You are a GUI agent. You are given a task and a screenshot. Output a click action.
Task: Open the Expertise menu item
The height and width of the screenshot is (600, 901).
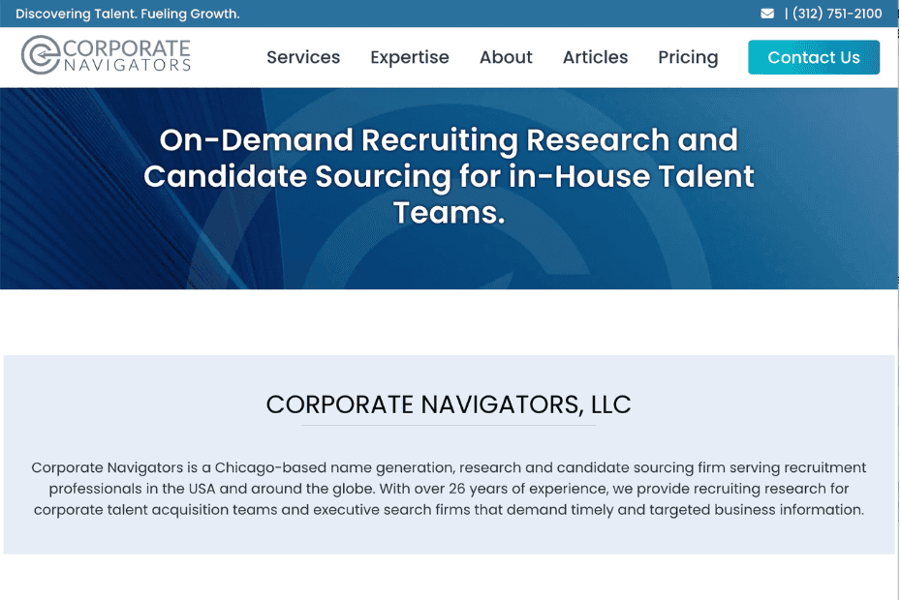(409, 58)
